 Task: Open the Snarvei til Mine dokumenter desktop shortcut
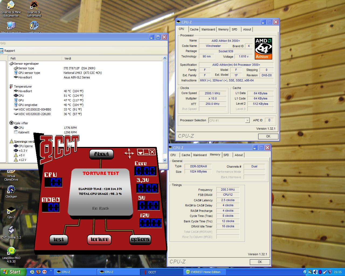11,9
